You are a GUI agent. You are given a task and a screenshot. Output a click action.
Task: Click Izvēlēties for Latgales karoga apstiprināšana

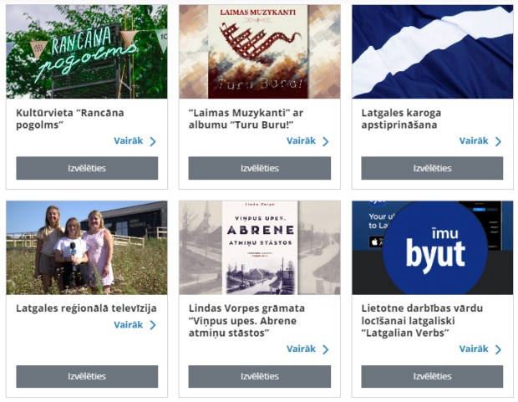click(x=432, y=168)
